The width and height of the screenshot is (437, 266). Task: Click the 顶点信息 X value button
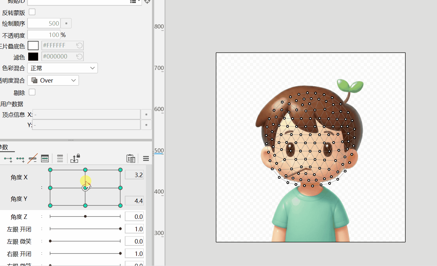point(146,114)
